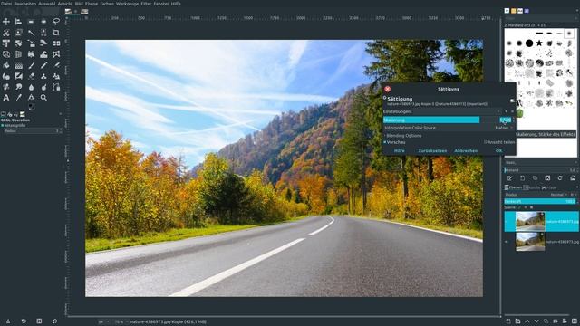Click the Skalierung numeric value field
The width and height of the screenshot is (580, 326).
[505, 120]
